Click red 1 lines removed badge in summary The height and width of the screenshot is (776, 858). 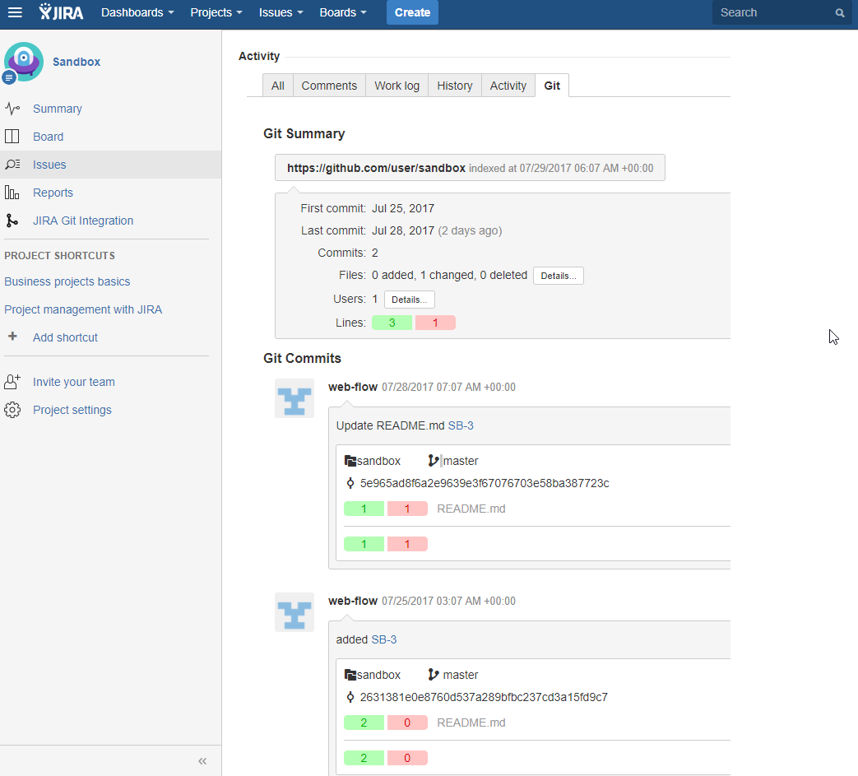pos(435,323)
